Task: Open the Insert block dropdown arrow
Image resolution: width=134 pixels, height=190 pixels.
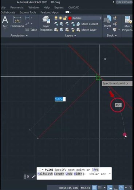Action: (107, 29)
